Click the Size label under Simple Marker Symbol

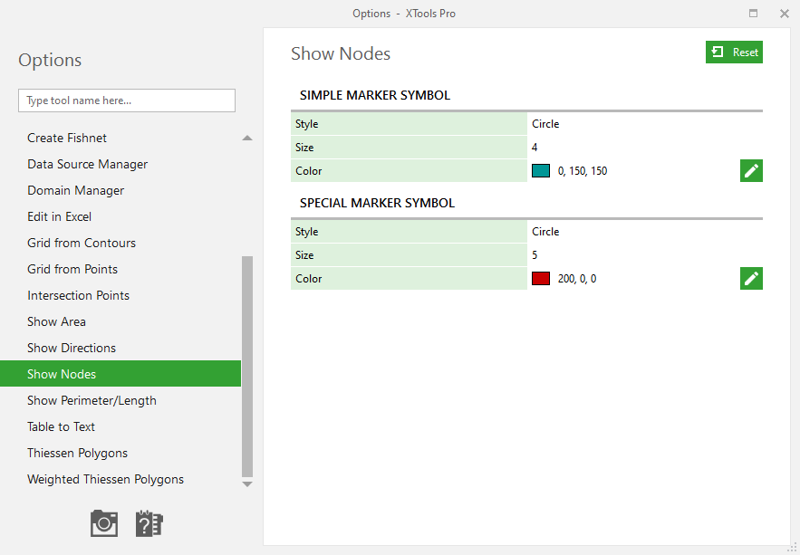click(x=304, y=148)
